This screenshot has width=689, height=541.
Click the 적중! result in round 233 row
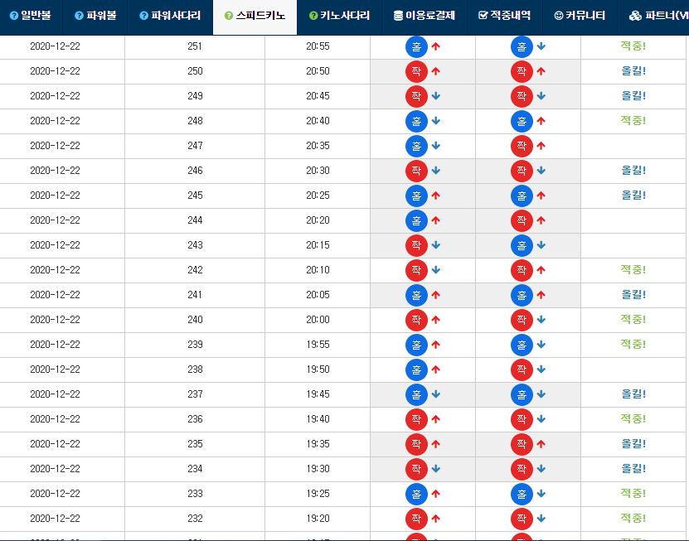tap(633, 493)
